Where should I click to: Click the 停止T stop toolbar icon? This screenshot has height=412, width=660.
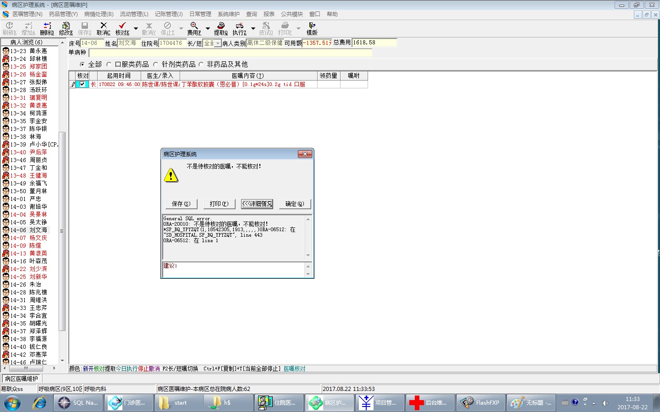click(x=167, y=28)
